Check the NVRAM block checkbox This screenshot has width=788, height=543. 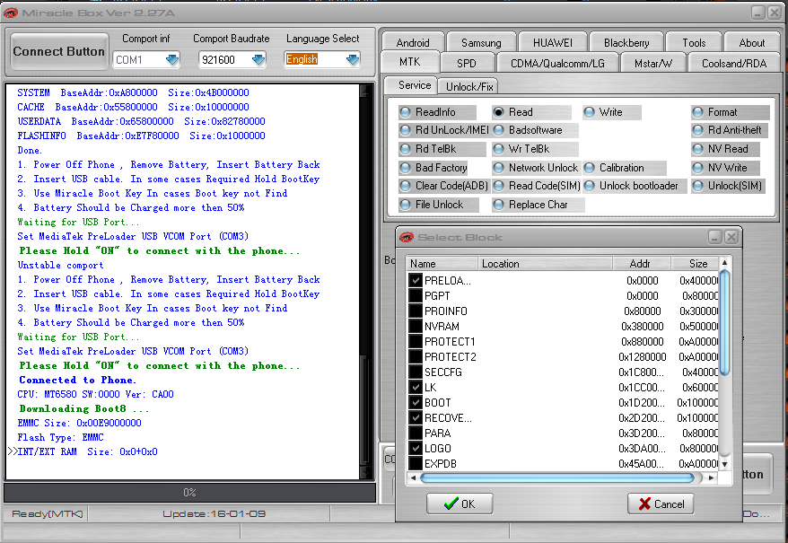tap(416, 327)
